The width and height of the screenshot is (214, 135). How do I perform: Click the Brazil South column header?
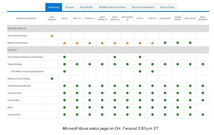[190, 18]
